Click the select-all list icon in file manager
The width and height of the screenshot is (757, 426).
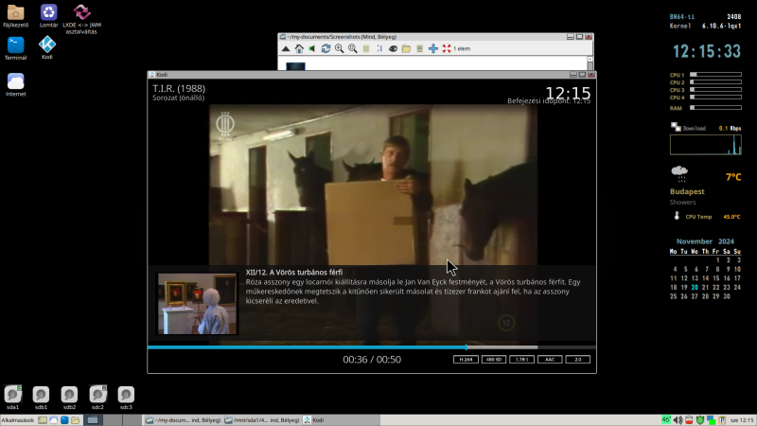click(x=419, y=49)
